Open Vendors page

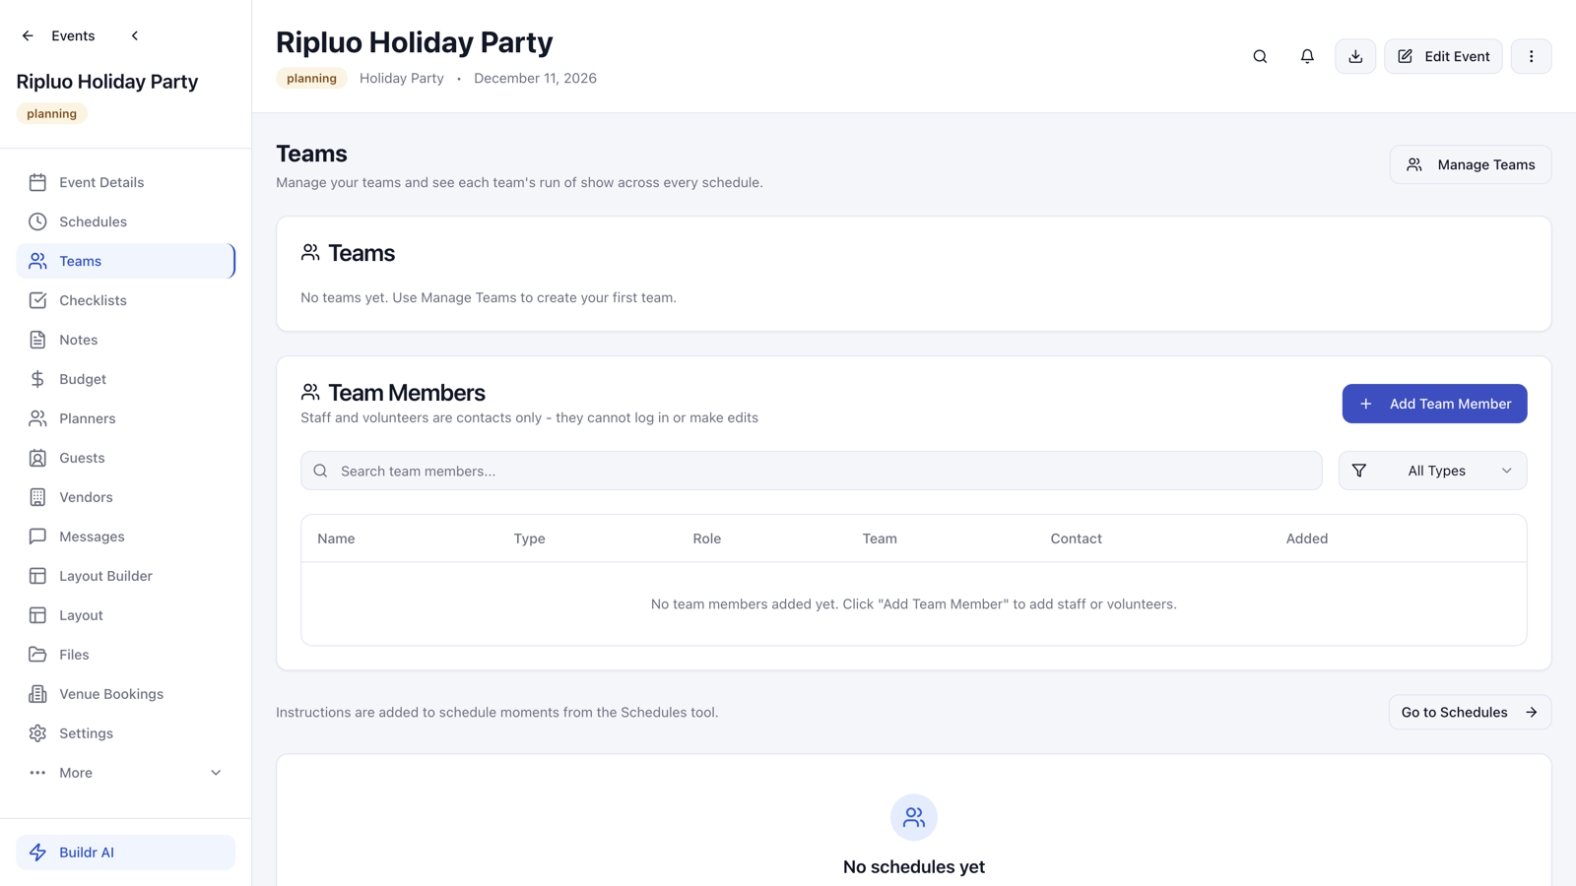(x=126, y=497)
